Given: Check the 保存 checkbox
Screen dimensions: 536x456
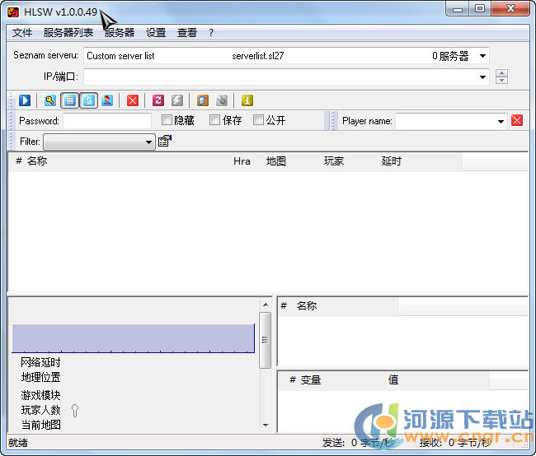Looking at the screenshot, I should [214, 120].
